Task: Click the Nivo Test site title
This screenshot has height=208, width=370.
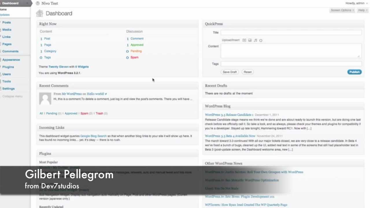Action: pyautogui.click(x=50, y=3)
